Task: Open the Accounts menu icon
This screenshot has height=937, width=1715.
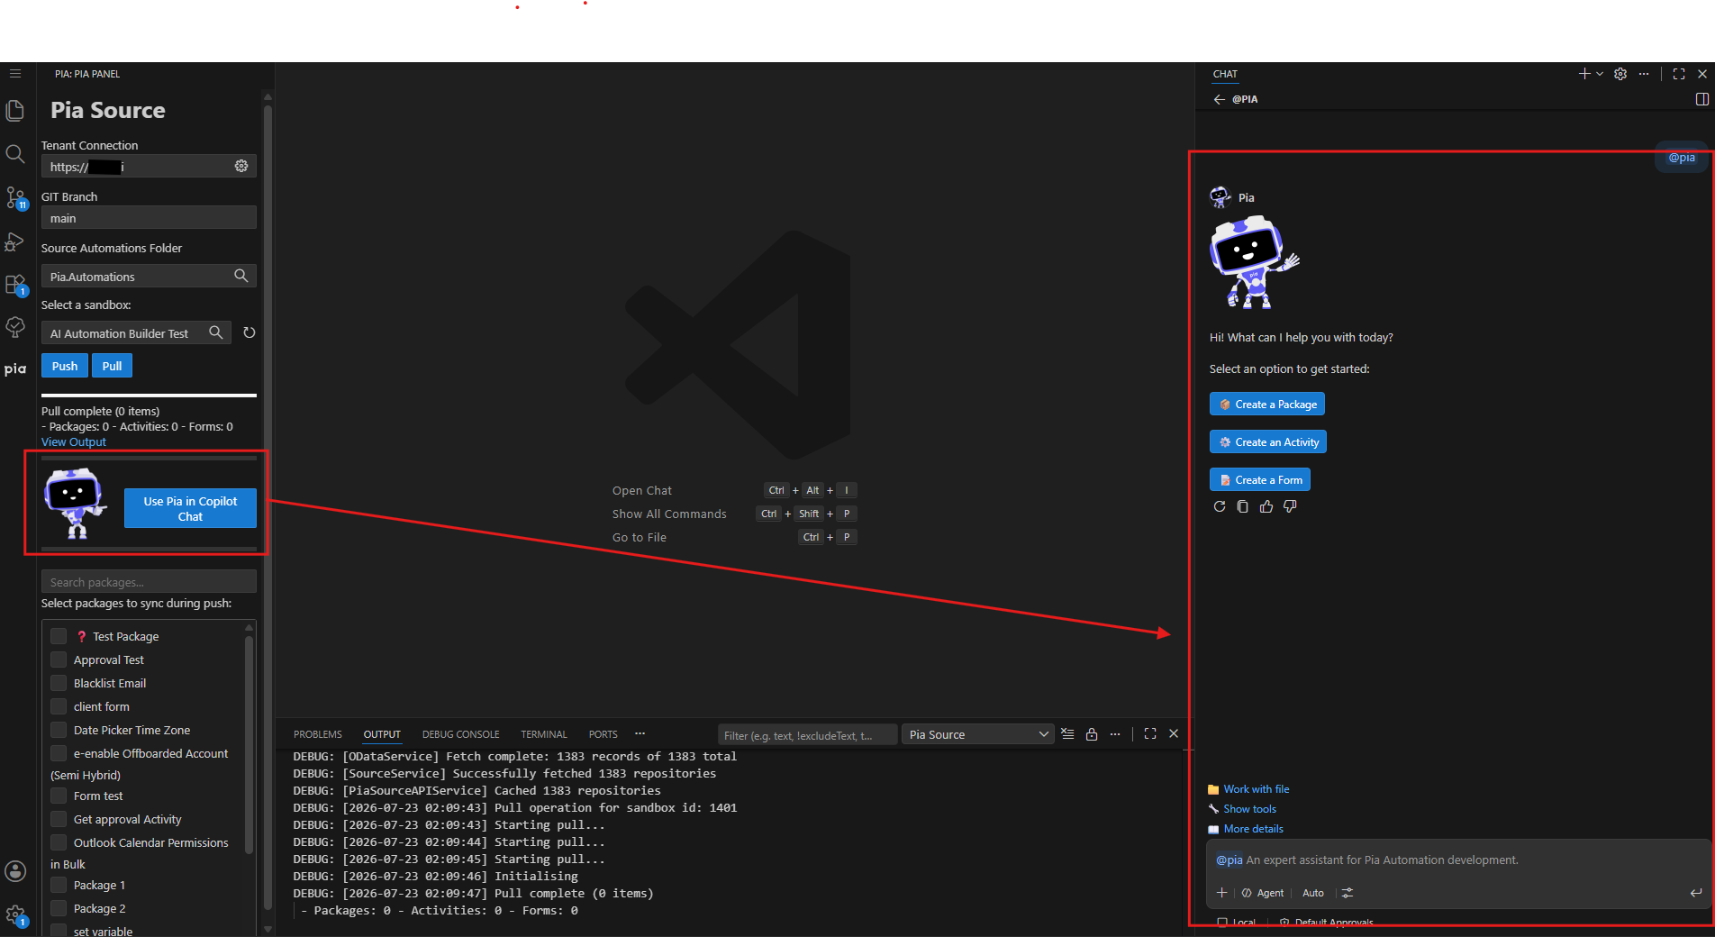Action: (15, 871)
